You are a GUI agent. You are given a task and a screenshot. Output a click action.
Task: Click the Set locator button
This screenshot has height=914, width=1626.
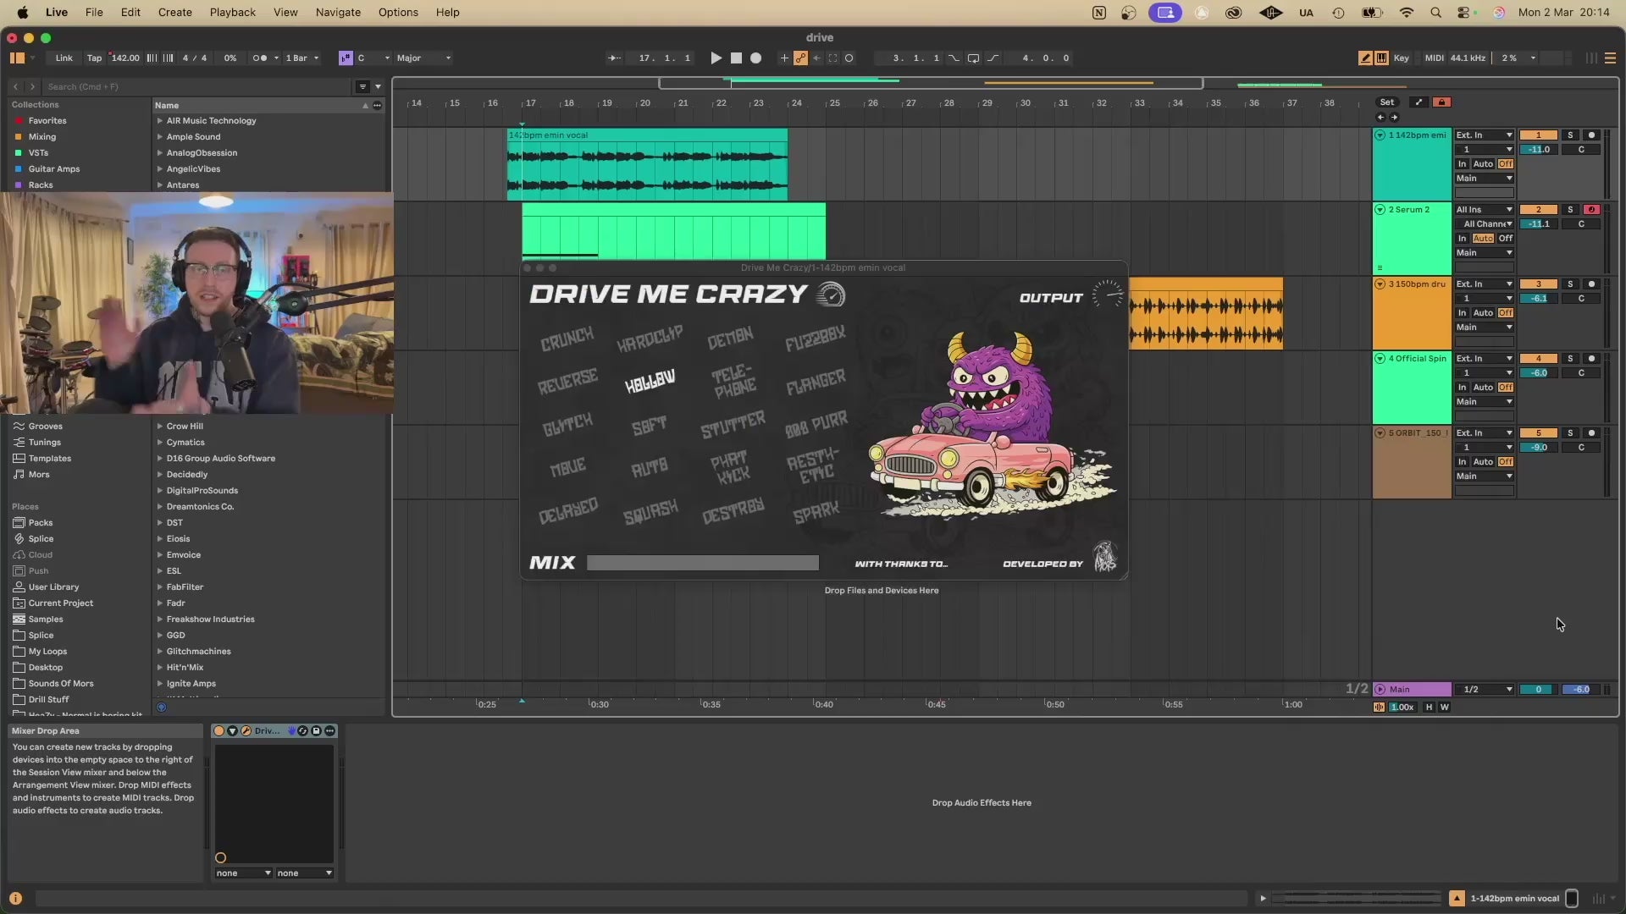click(1386, 102)
